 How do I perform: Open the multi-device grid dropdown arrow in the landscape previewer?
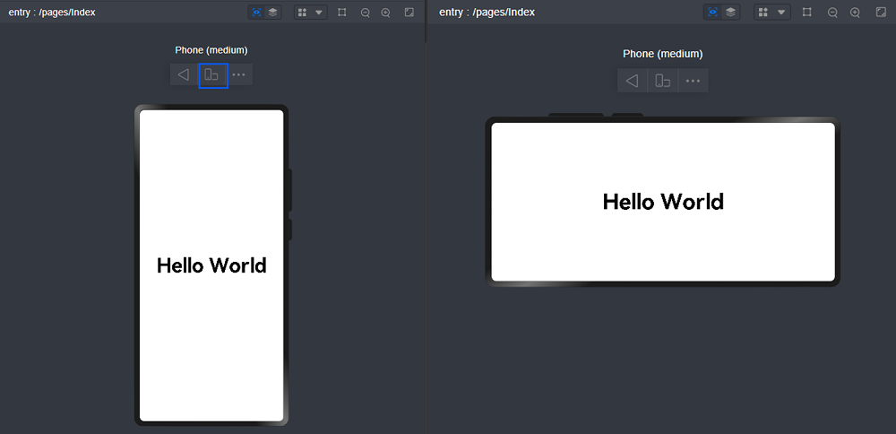tap(781, 13)
